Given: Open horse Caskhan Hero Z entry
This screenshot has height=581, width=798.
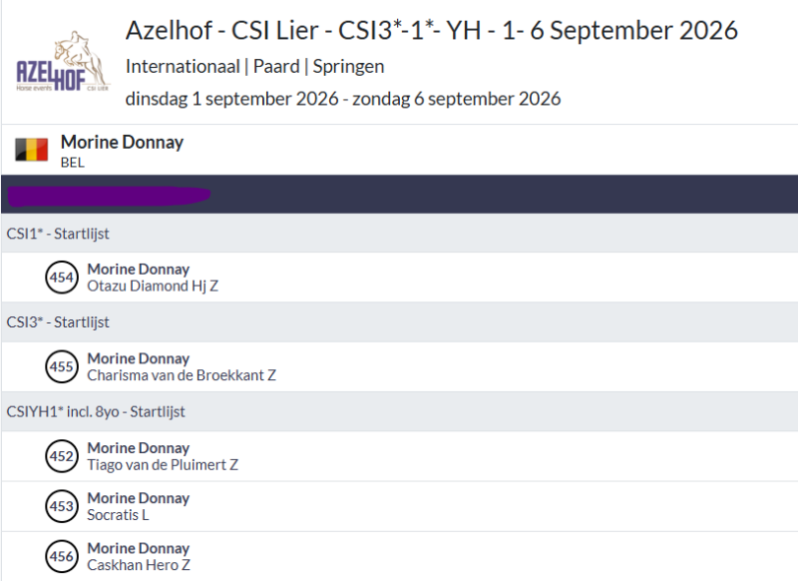Looking at the screenshot, I should (x=139, y=565).
